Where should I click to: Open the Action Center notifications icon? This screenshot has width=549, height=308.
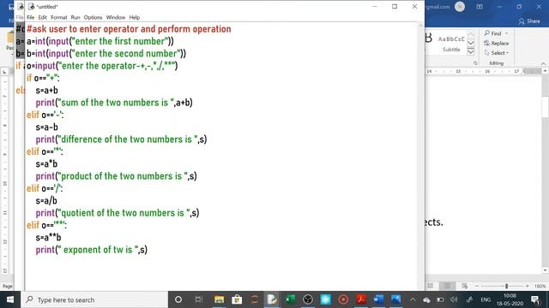[x=535, y=299]
